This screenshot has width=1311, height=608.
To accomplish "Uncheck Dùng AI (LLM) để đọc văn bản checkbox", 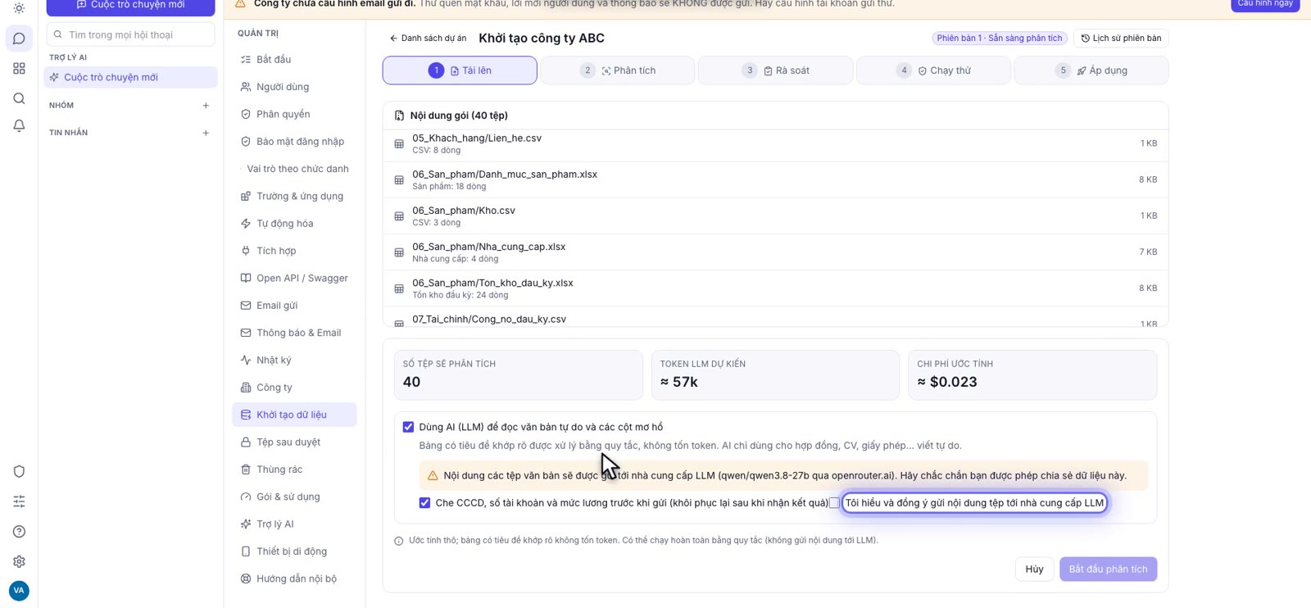I will tap(408, 427).
